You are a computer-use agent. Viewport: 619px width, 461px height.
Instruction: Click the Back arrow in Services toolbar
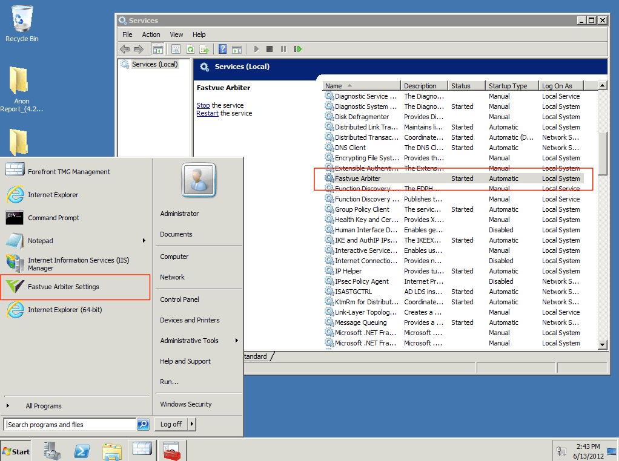point(125,49)
